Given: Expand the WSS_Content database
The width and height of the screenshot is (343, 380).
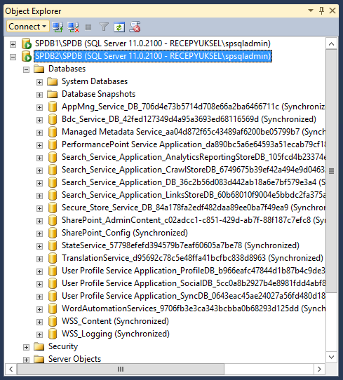Looking at the screenshot, I should 39,322.
